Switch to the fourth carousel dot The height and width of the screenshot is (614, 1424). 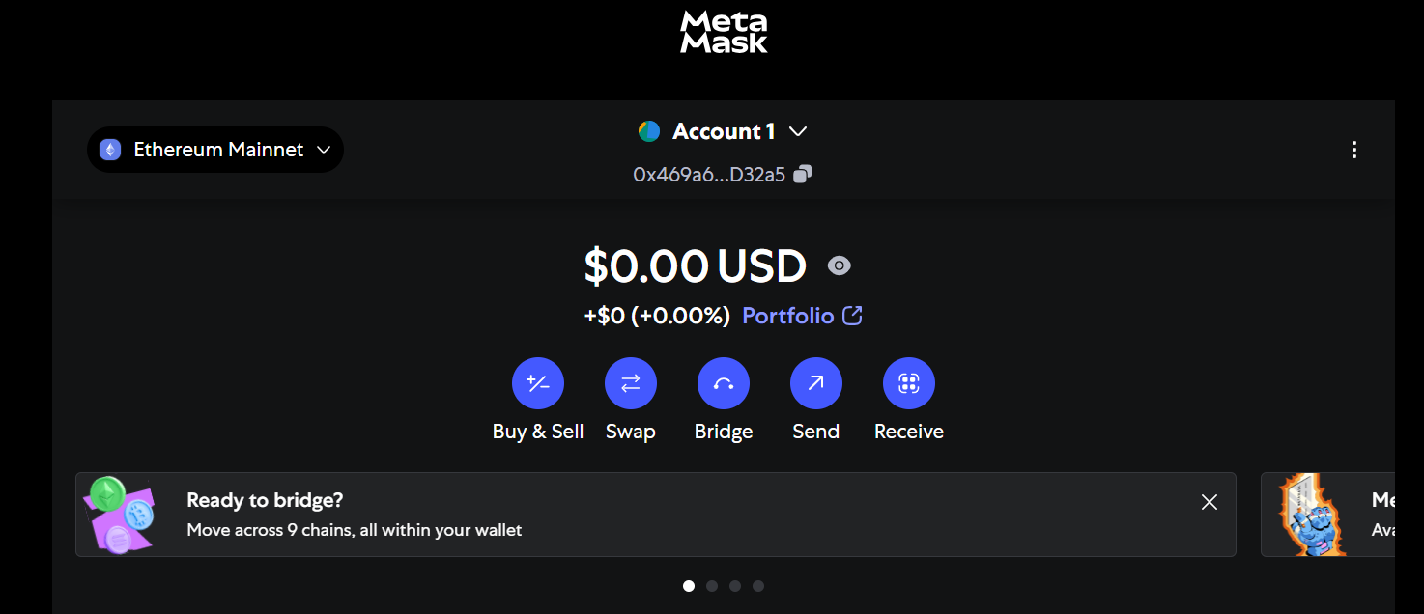click(758, 586)
